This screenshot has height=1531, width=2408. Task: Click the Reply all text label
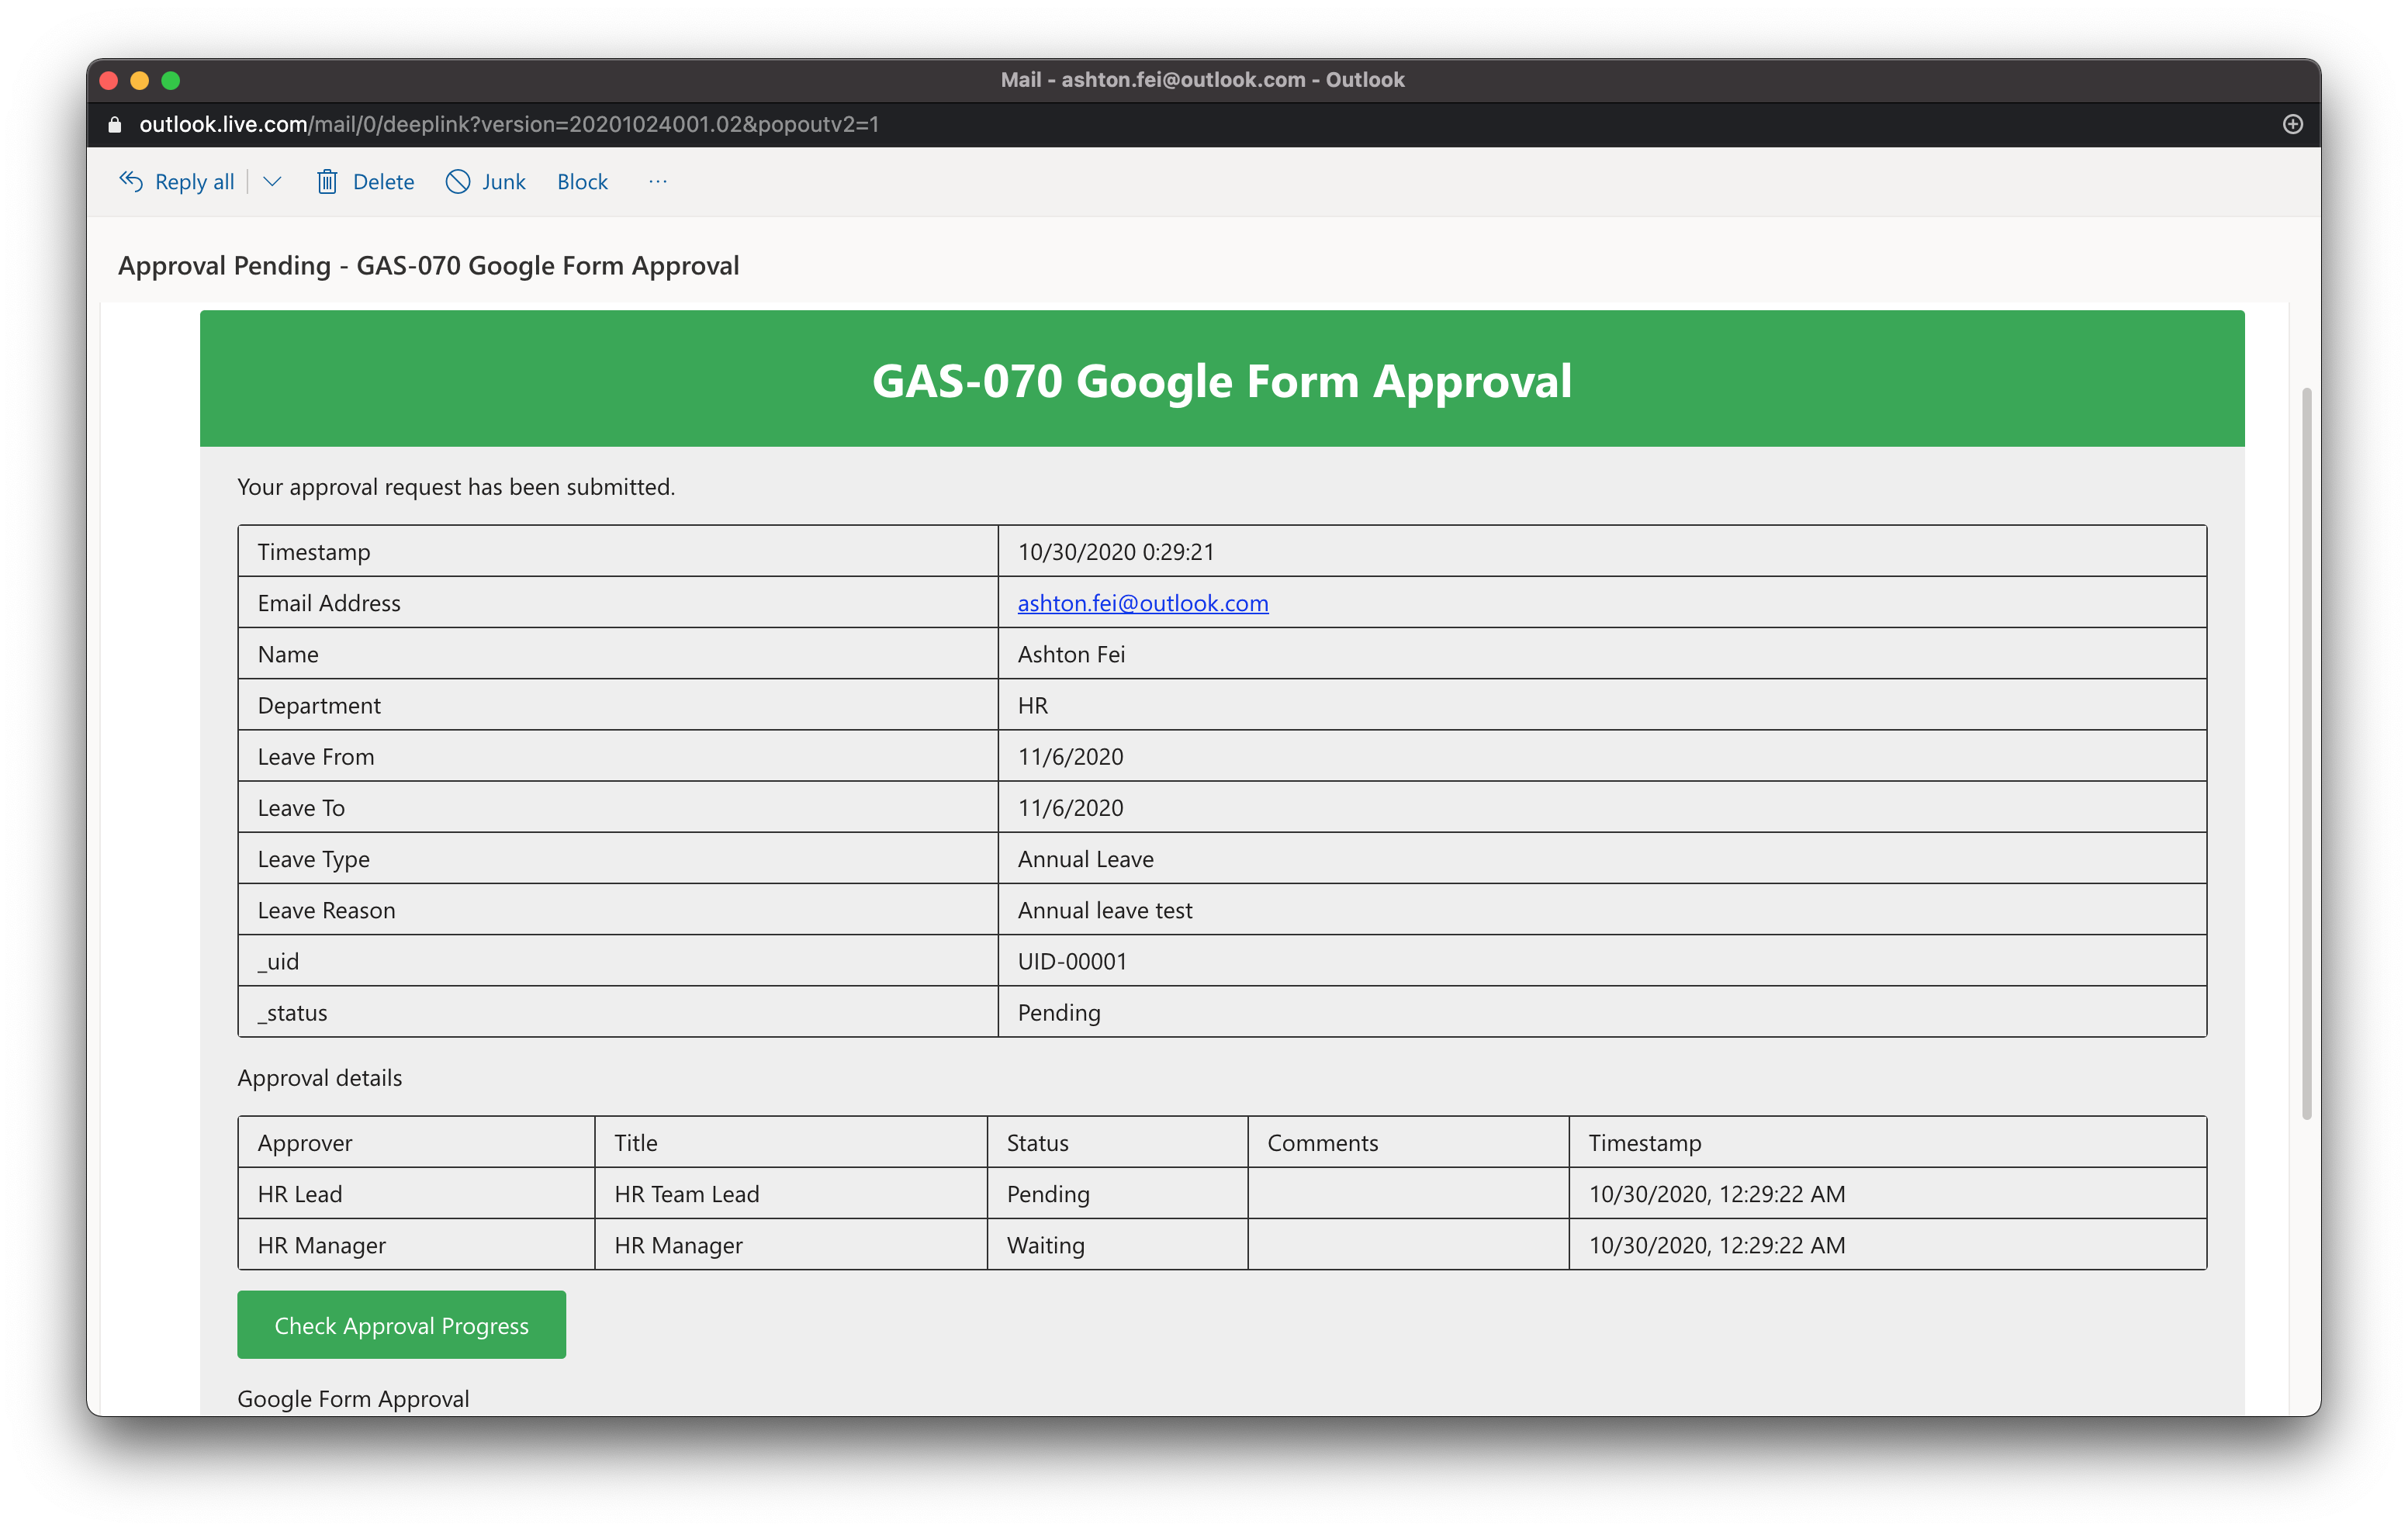(x=194, y=181)
